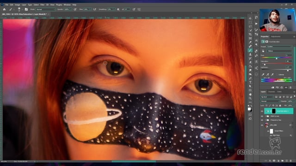
Task: Enable the Colorize checkbox
Action: coord(277,75)
